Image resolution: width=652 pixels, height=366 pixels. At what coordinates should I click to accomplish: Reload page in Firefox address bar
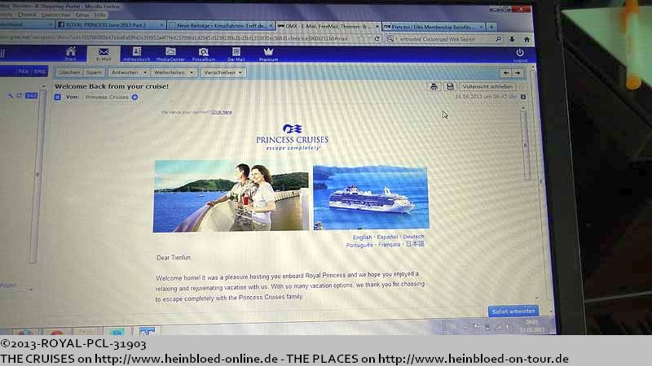point(377,38)
